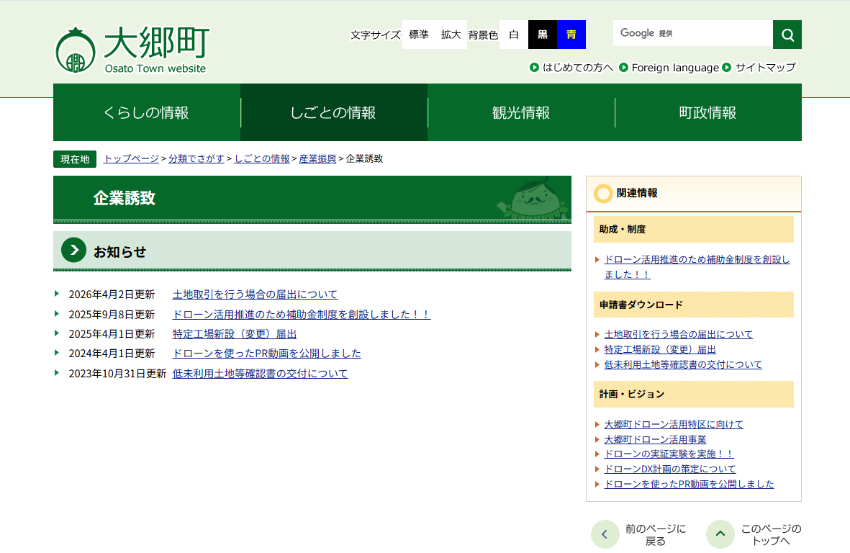Open sidebar 特定工場新設（変更）届出 link
This screenshot has height=553, width=850.
[660, 350]
